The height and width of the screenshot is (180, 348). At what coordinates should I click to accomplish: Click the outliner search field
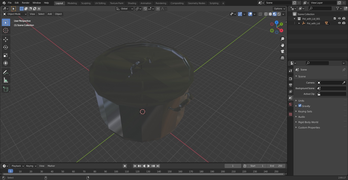320,8
